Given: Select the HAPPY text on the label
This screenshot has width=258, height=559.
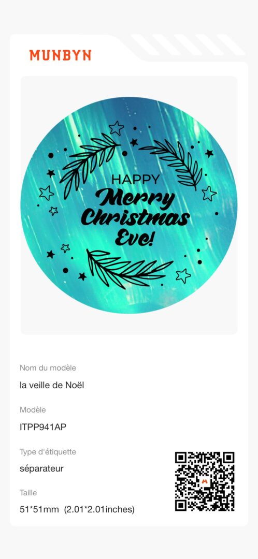Looking at the screenshot, I should pyautogui.click(x=136, y=179).
